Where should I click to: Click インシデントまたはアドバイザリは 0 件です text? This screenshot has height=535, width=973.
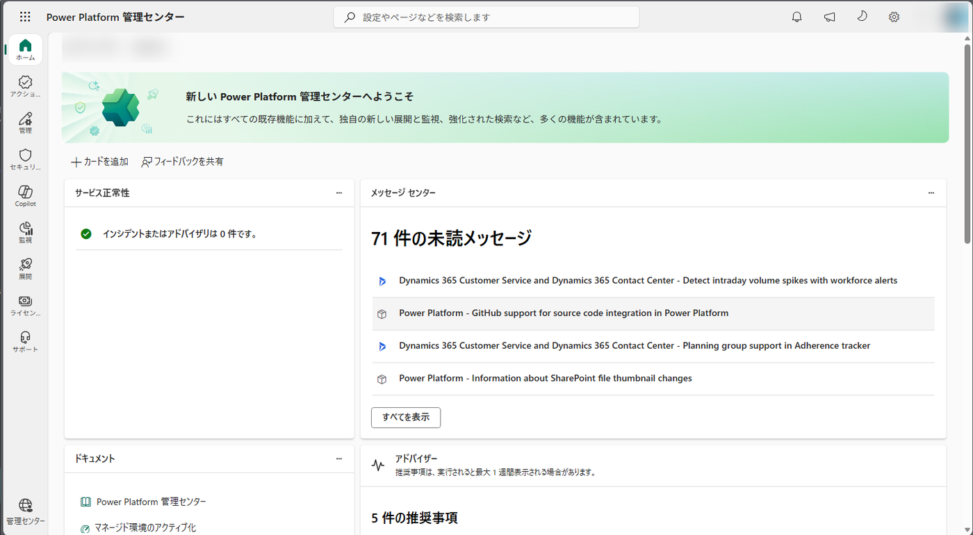(181, 234)
